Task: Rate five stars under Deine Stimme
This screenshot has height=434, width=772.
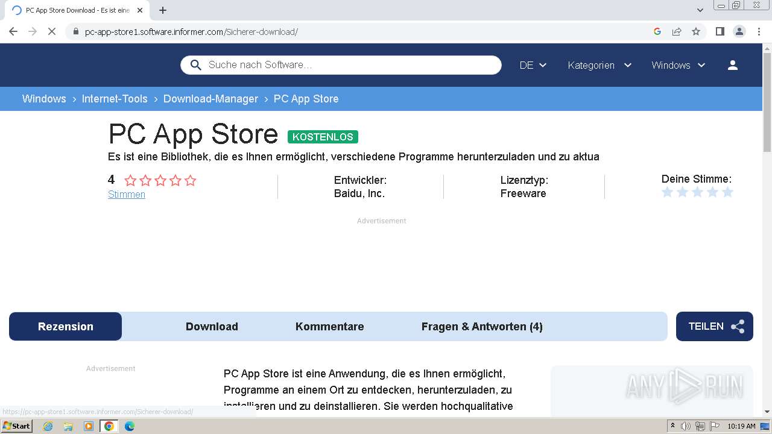Action: pos(727,192)
